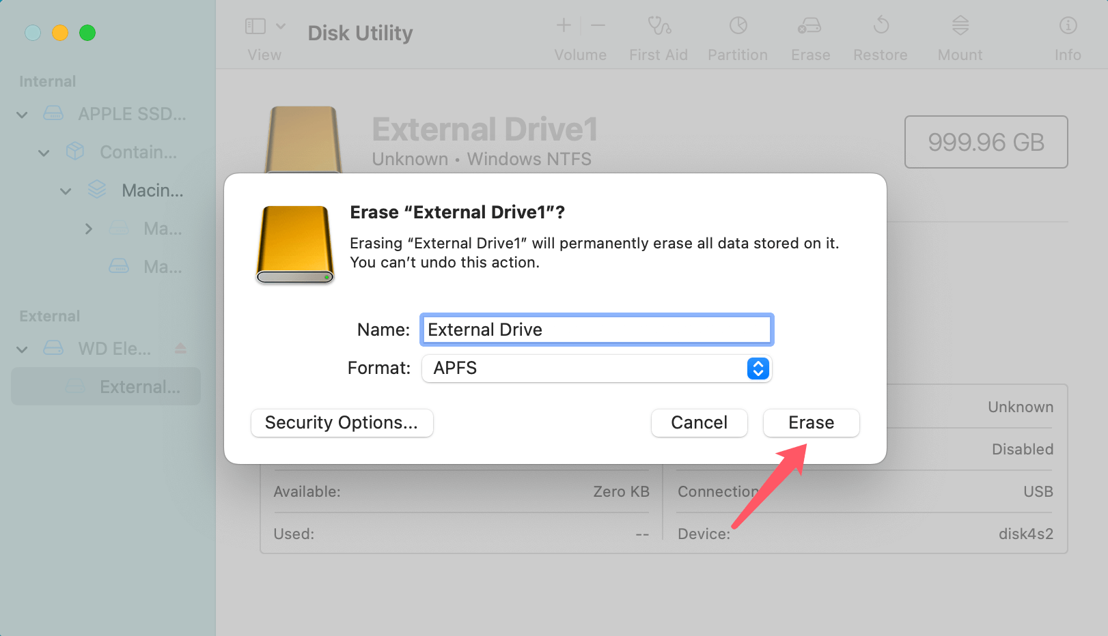Open Security Options
Screen dimensions: 1108x636
[342, 422]
